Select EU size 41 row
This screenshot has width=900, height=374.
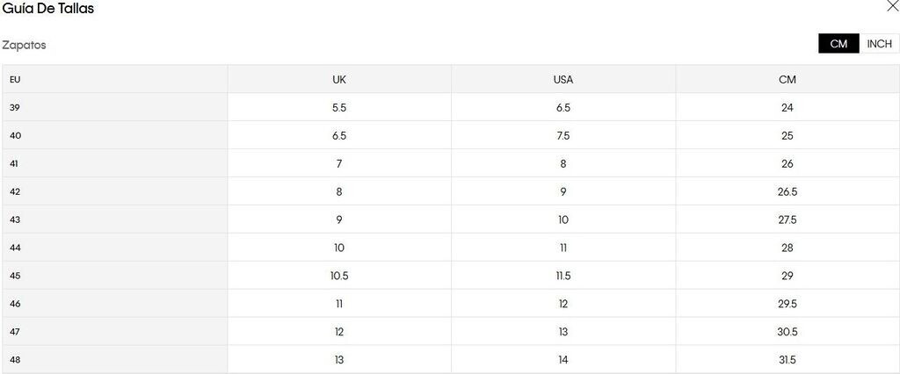15,163
